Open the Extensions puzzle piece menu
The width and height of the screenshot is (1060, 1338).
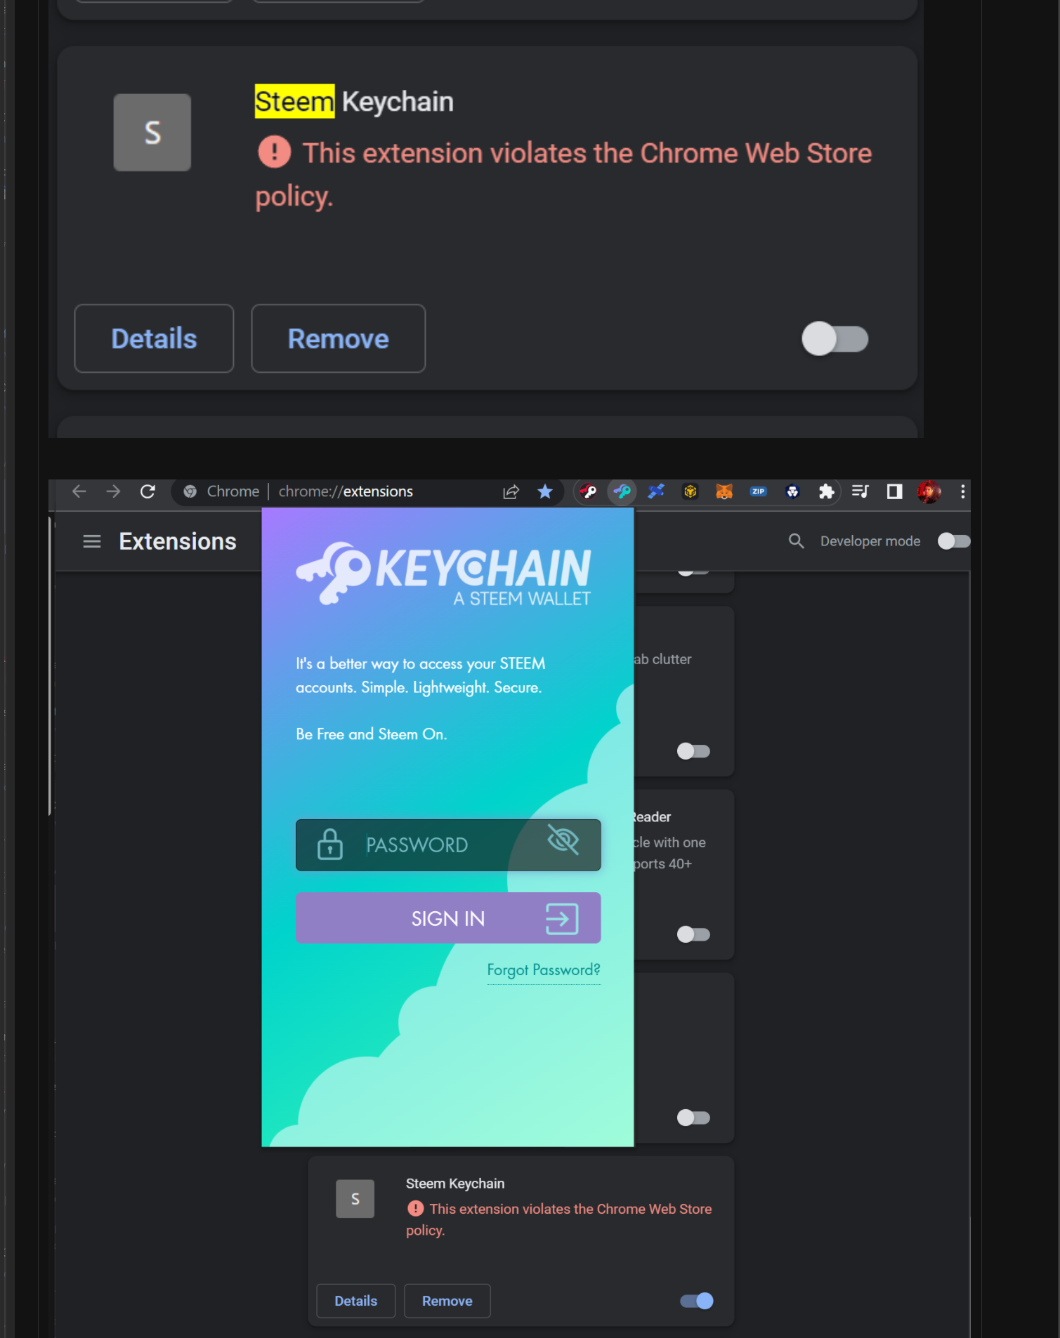(x=827, y=491)
